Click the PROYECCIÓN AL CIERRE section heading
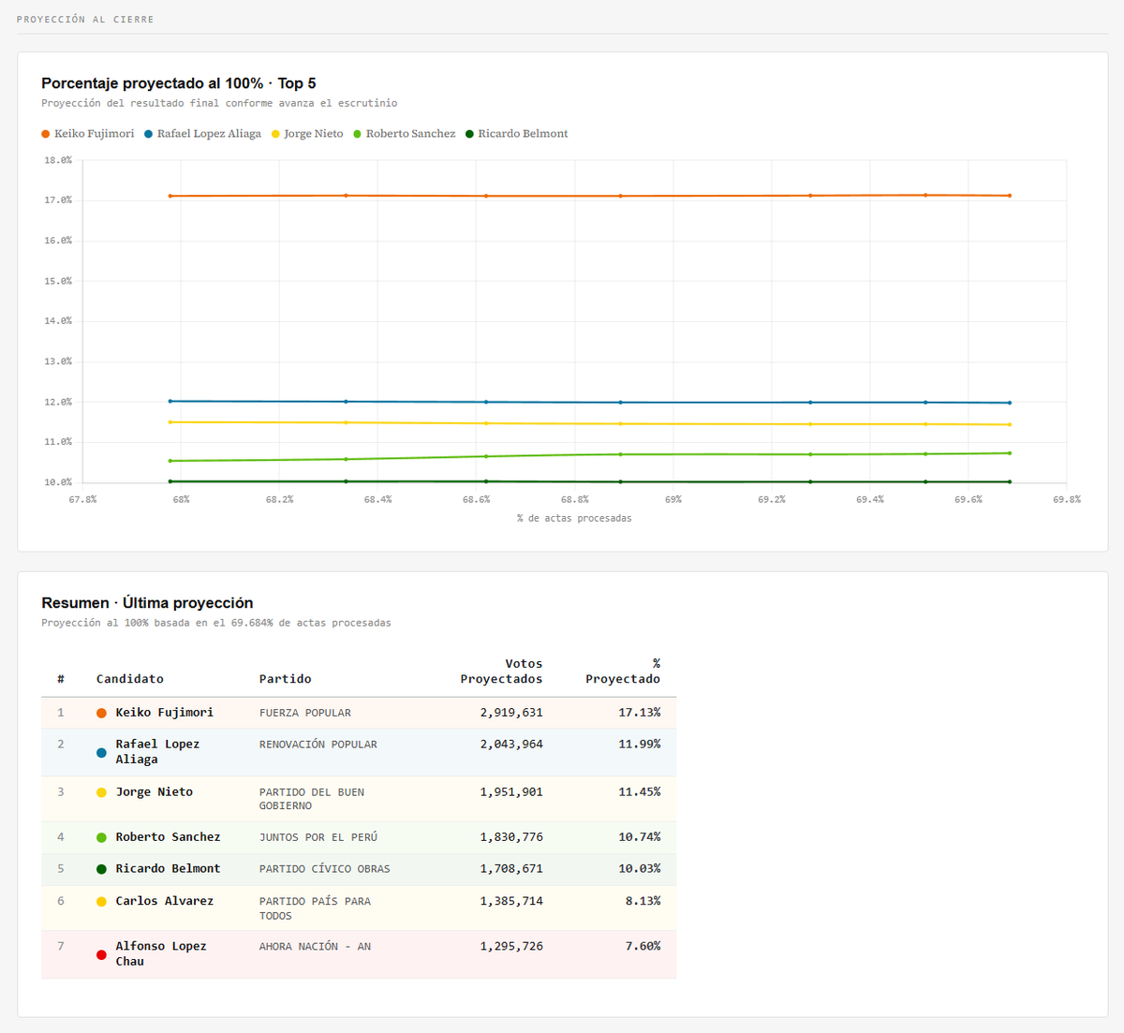Image resolution: width=1124 pixels, height=1033 pixels. pos(85,19)
